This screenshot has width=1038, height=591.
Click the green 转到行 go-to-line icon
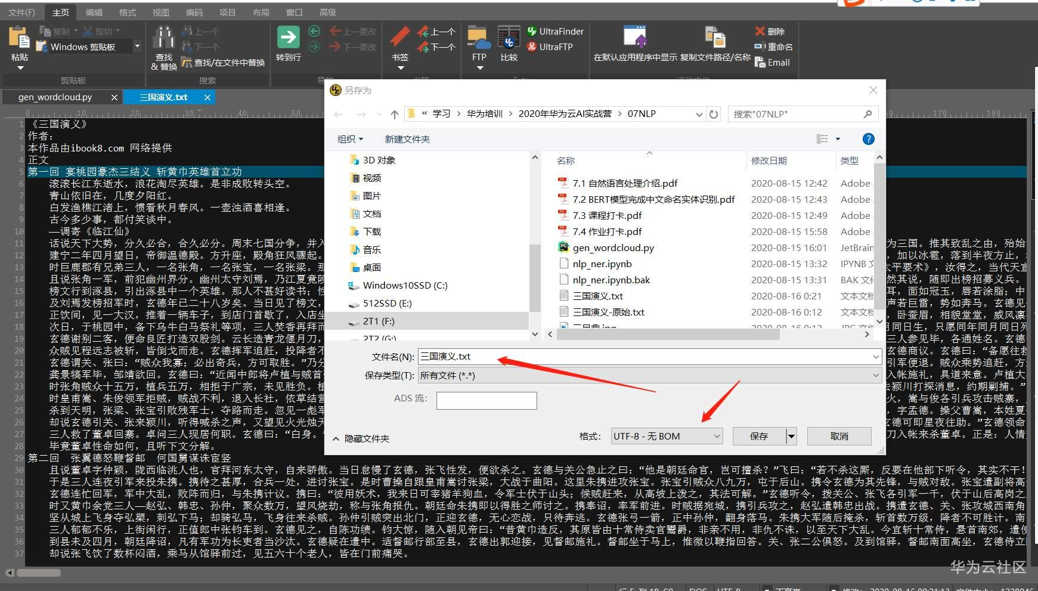pos(288,38)
